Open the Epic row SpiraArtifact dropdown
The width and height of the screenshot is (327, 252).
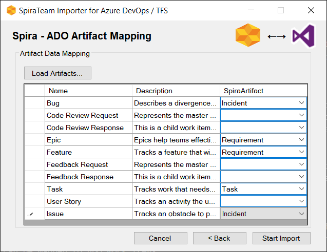coord(301,140)
